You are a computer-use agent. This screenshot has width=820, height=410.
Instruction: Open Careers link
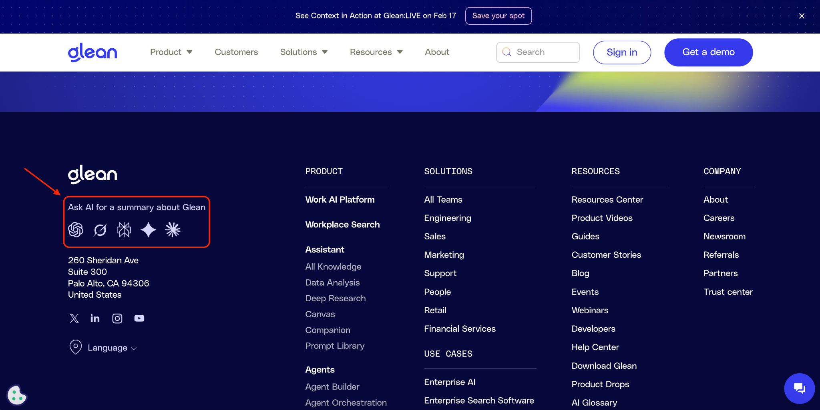click(x=719, y=218)
